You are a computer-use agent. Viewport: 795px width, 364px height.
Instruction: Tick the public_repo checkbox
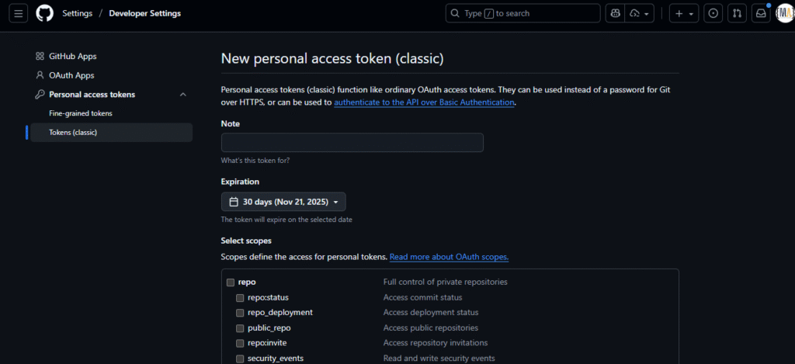241,328
